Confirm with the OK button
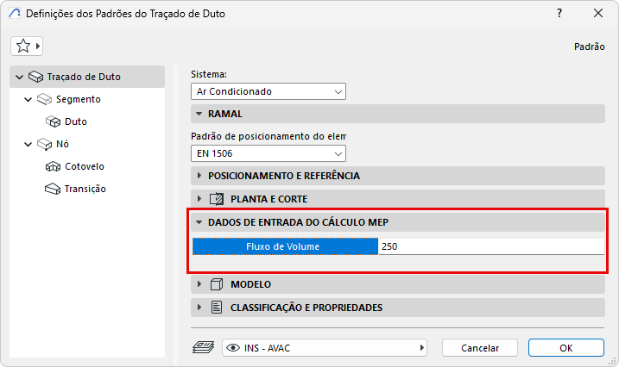619x367 pixels. tap(565, 347)
